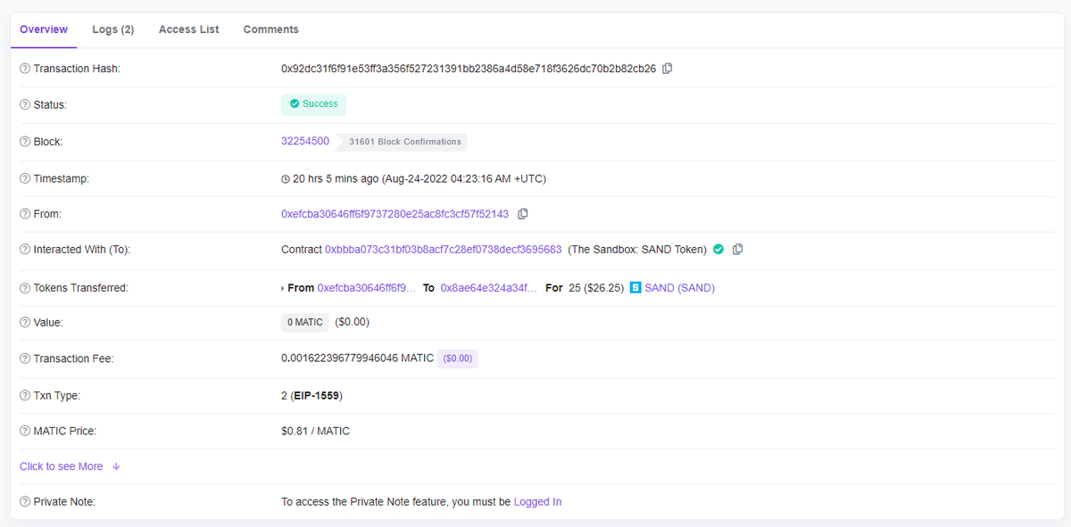The height and width of the screenshot is (527, 1071).
Task: Select the transaction hash text
Action: [x=469, y=69]
